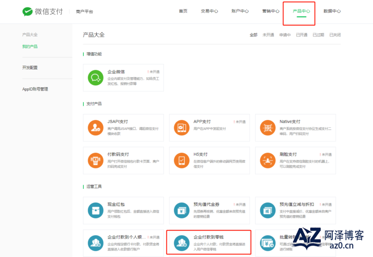Click 商户平台 label in header
This screenshot has height=257, width=373.
[85, 11]
